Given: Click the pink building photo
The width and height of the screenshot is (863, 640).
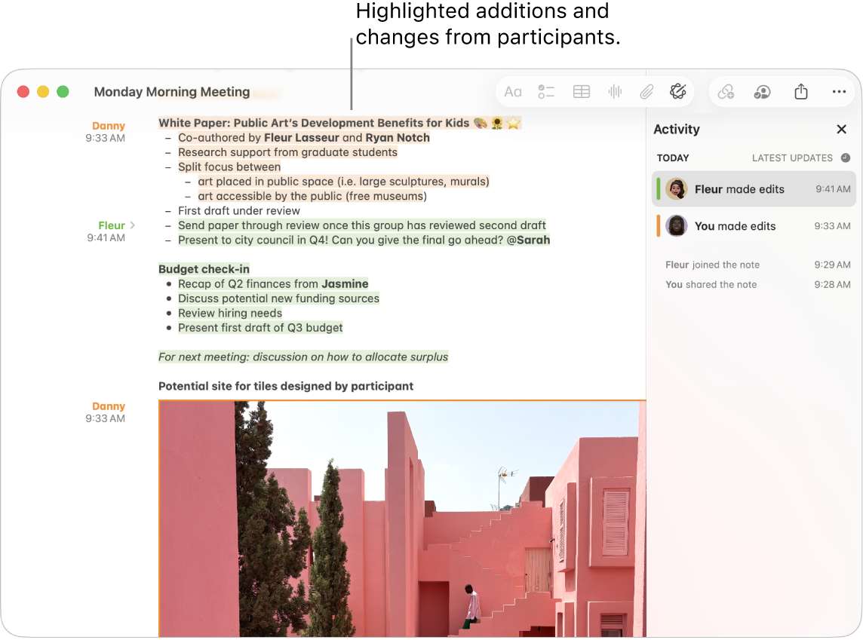Looking at the screenshot, I should 402,519.
